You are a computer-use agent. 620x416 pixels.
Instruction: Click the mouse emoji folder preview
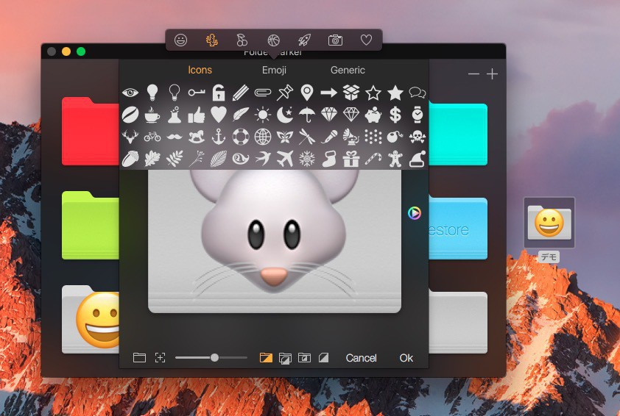pyautogui.click(x=275, y=241)
